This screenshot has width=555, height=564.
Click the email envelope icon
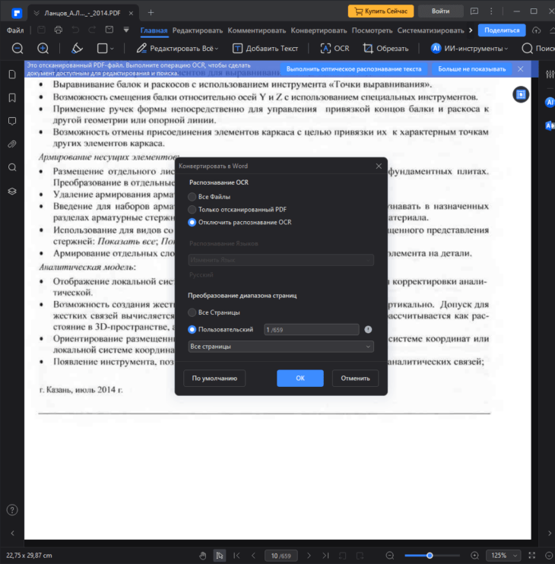coord(109,30)
